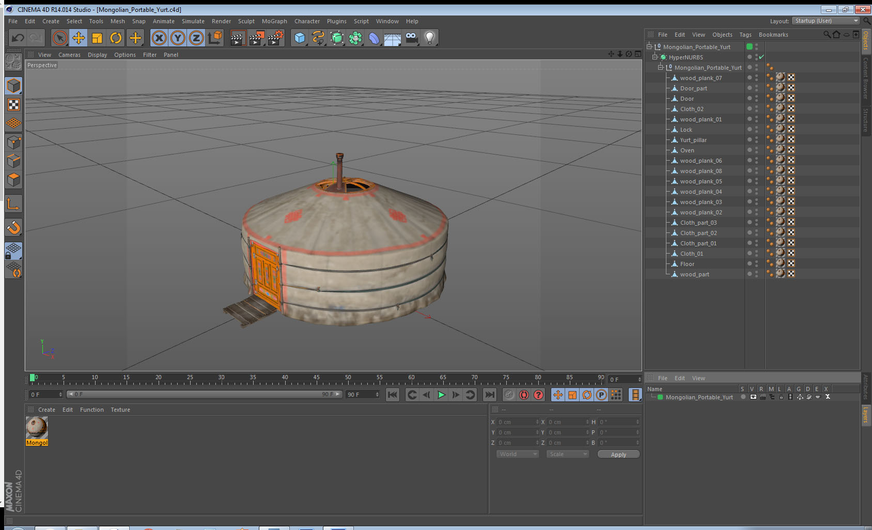Open World coordinate mode dropdown
Screen dimensions: 872x530
pos(518,454)
